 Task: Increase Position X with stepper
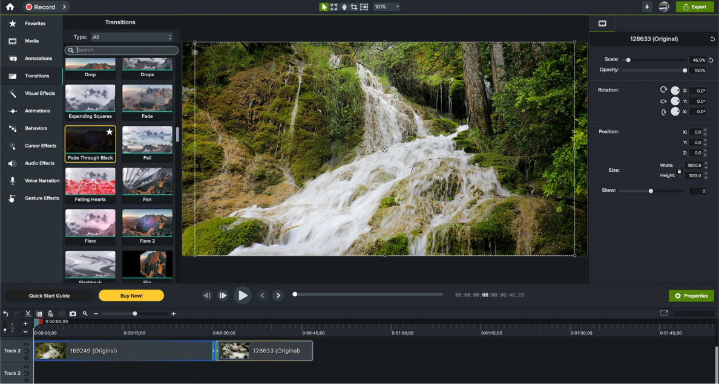pyautogui.click(x=705, y=130)
